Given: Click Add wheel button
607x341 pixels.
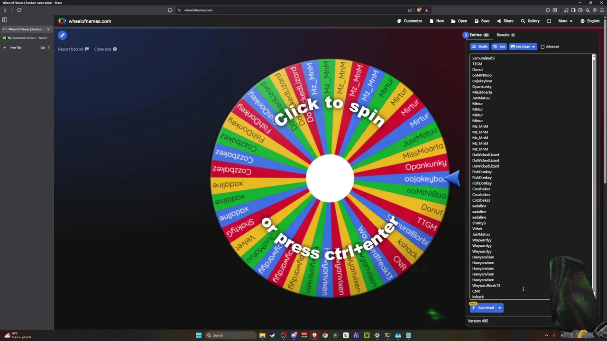Looking at the screenshot, I should pos(483,308).
